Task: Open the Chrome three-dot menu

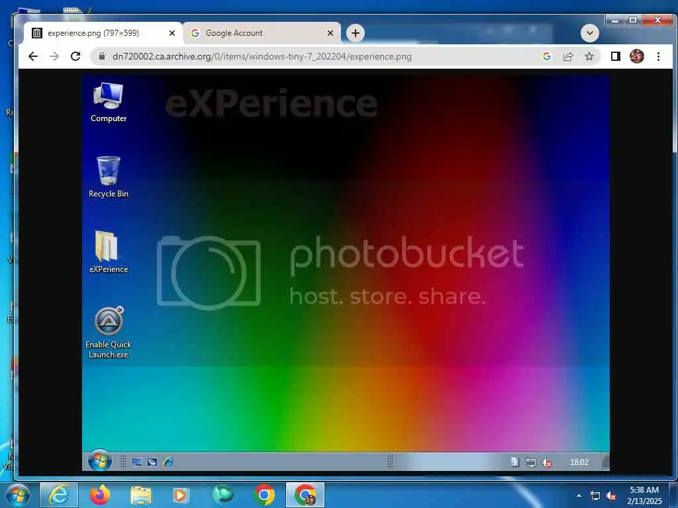Action: coord(658,56)
